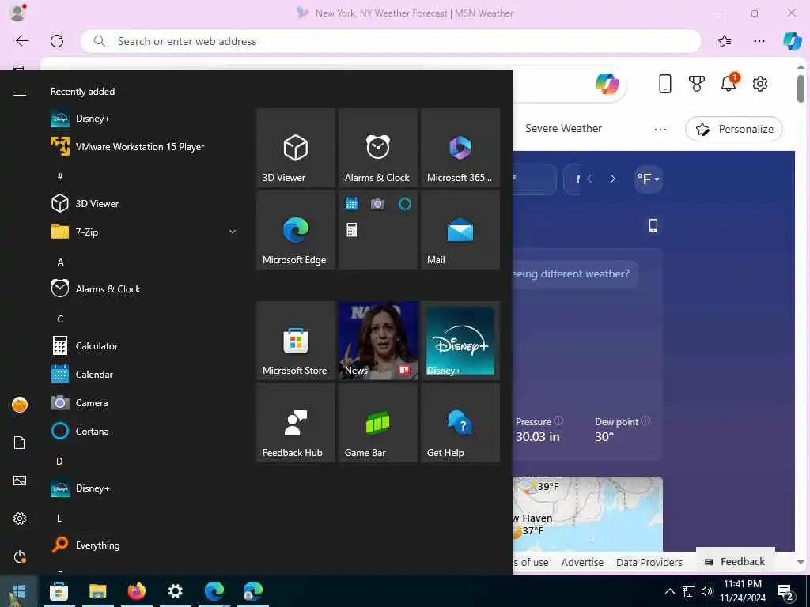Click the Feedback button on the weather page
The width and height of the screenshot is (810, 607).
point(736,562)
